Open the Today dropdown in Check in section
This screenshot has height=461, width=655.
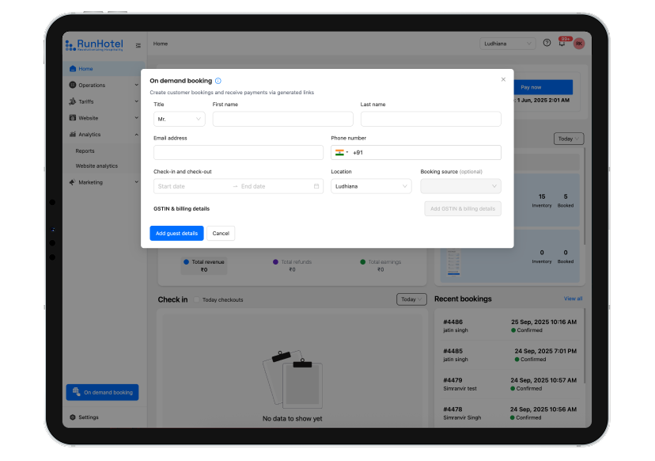[x=411, y=299]
